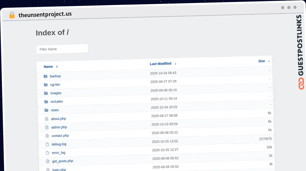Click the GuestPostLinks chain logo icon
Screen dimensions: 306x171
point(301,84)
